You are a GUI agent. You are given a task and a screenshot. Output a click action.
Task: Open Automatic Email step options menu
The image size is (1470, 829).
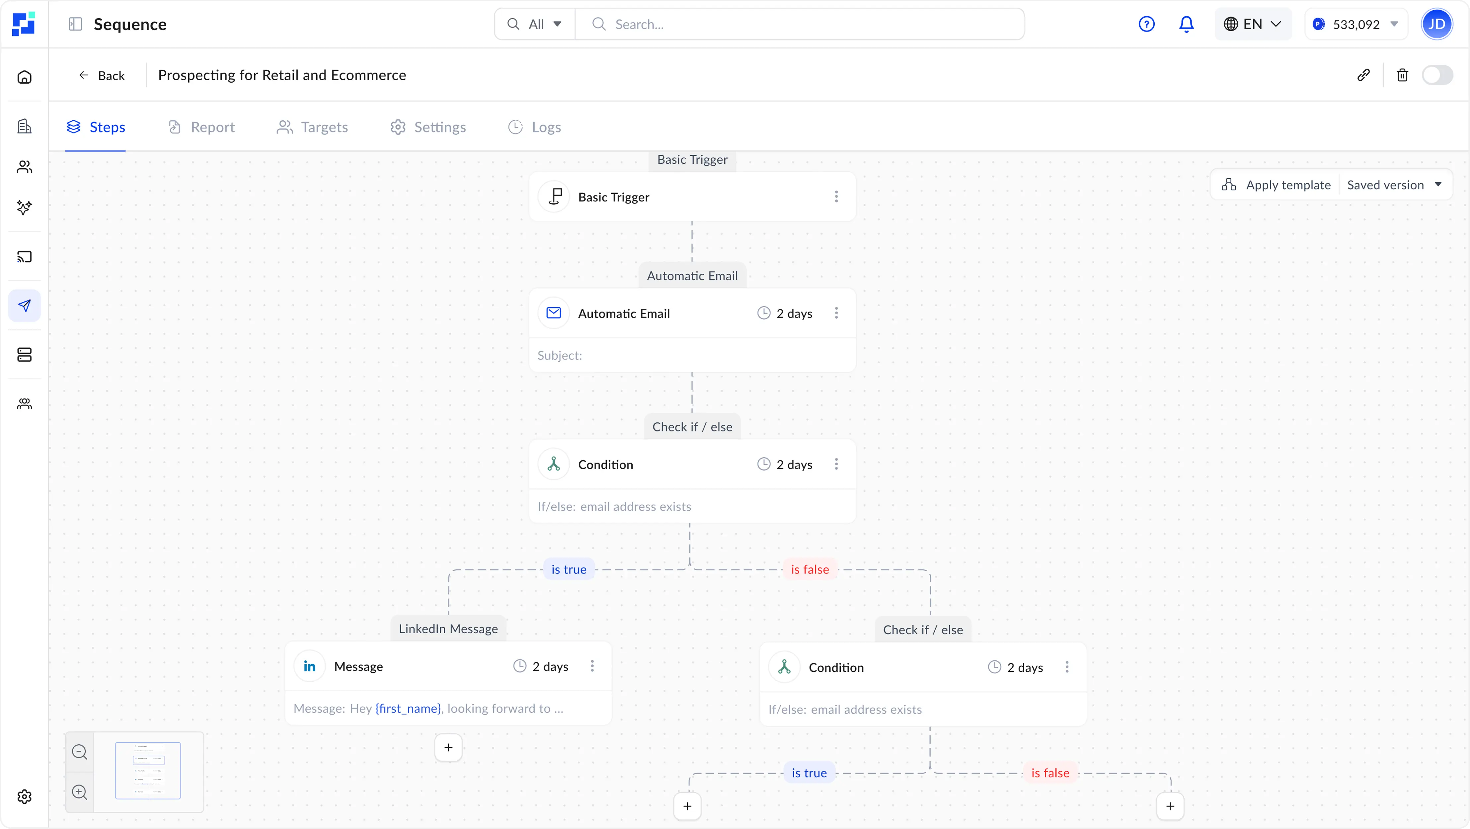pyautogui.click(x=836, y=313)
